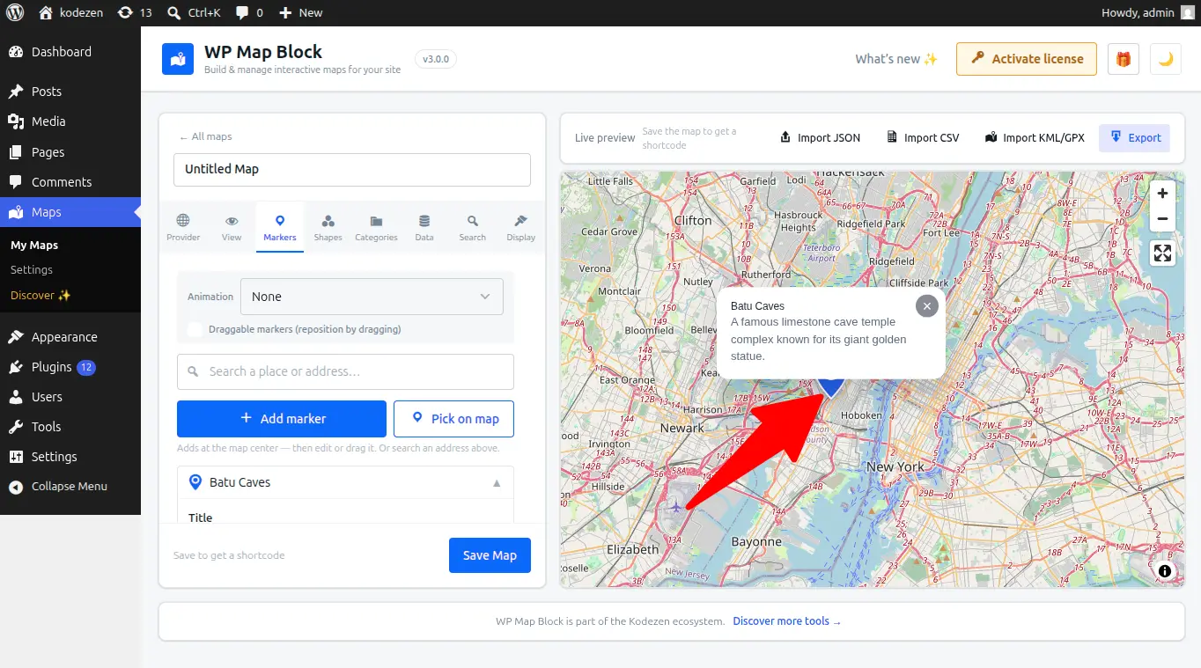The height and width of the screenshot is (668, 1201).
Task: Click the Import JSON button
Action: click(x=821, y=137)
